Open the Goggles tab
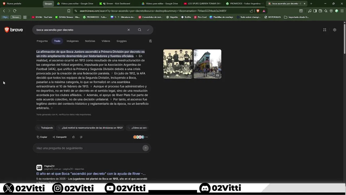Image resolution: width=346 pixels, height=195 pixels. pyautogui.click(x=122, y=41)
